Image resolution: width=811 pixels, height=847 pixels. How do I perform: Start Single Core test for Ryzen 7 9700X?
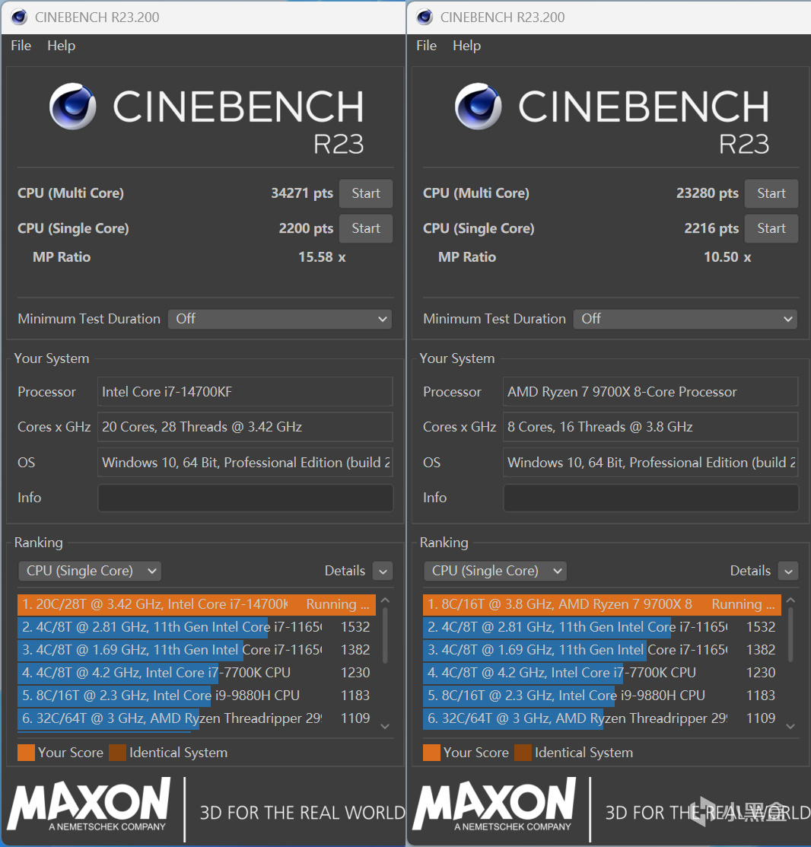[x=771, y=228]
